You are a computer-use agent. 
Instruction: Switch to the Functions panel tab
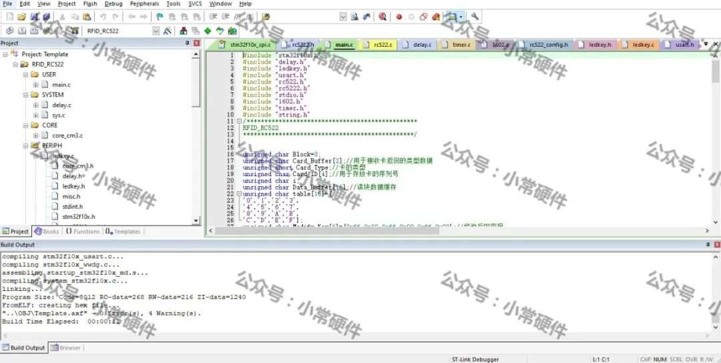click(x=83, y=232)
